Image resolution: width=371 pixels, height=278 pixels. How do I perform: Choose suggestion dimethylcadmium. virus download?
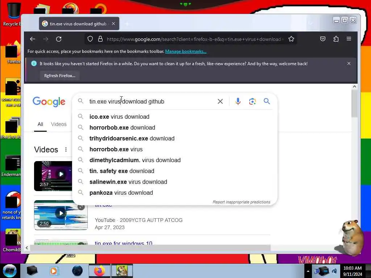click(174, 160)
